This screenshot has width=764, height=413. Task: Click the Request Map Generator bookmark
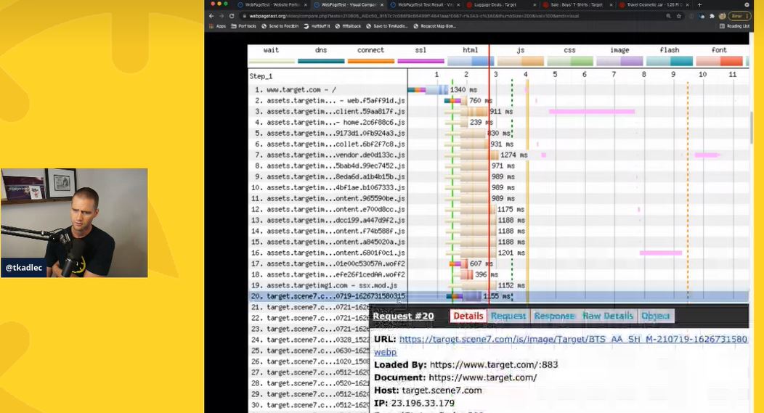point(434,26)
